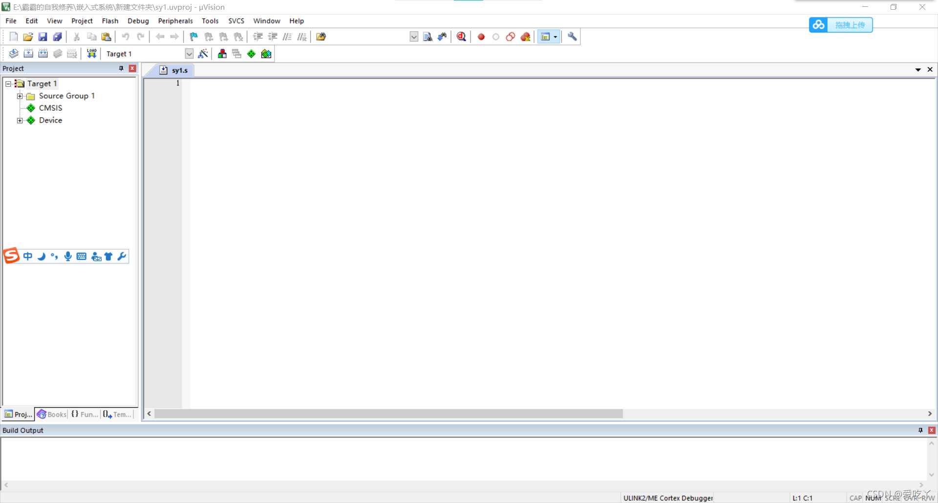Viewport: 938px width, 503px height.
Task: Click the Incremental Find icon
Action: click(442, 37)
